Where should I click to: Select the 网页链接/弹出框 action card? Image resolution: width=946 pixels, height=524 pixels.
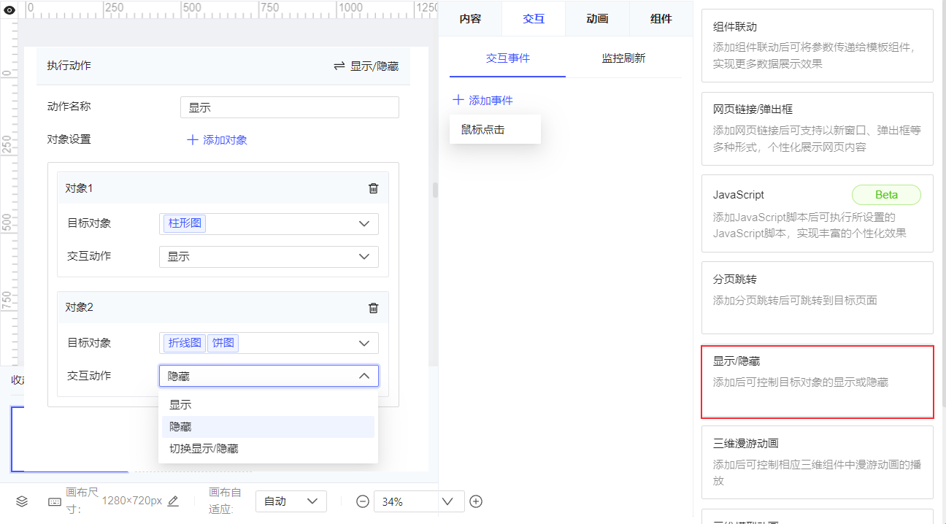[818, 128]
